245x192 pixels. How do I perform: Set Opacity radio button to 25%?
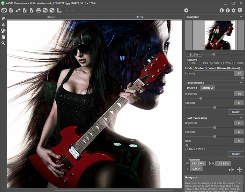(199, 63)
